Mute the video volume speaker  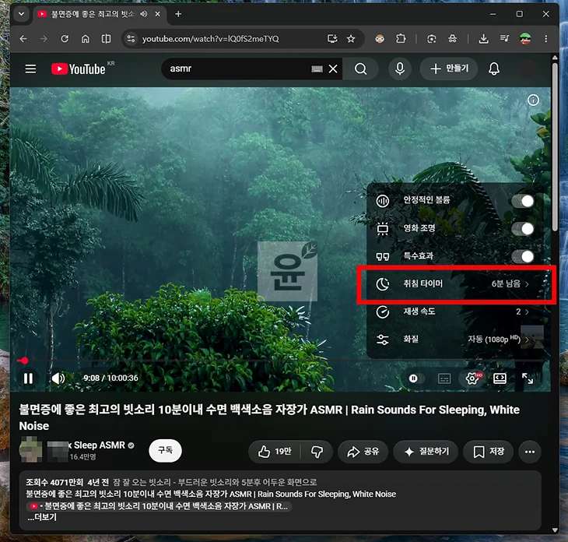pyautogui.click(x=58, y=378)
